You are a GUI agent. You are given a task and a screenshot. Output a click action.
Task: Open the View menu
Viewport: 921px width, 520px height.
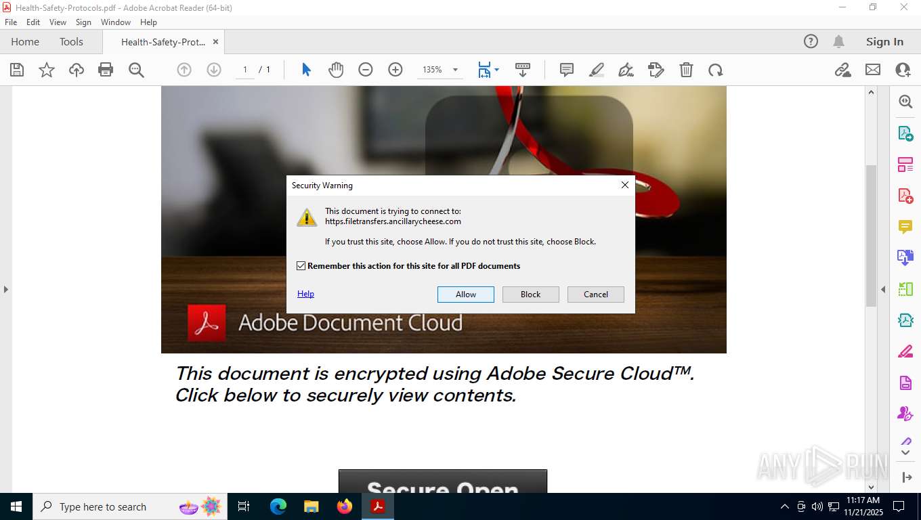point(58,22)
